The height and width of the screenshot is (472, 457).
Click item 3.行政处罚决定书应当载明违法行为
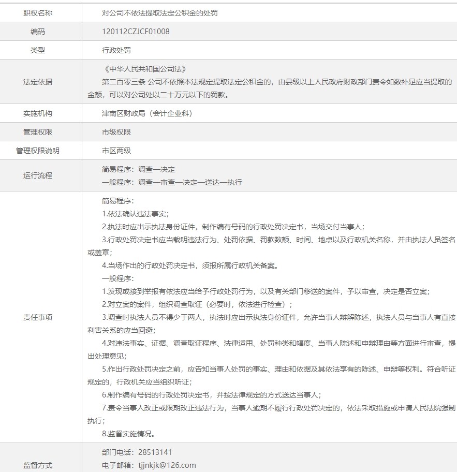point(278,240)
